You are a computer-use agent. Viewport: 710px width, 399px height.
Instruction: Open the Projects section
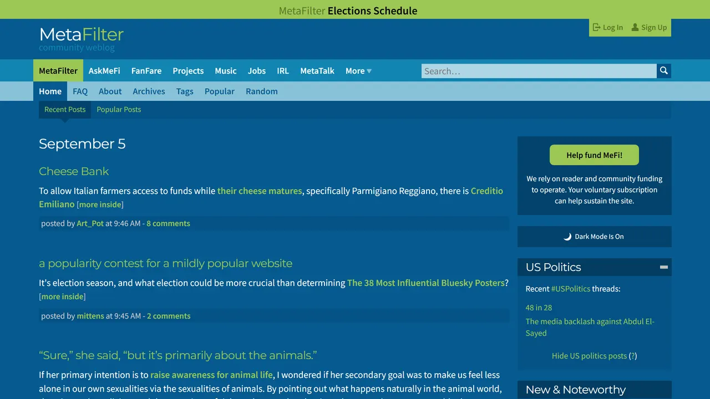pos(188,71)
